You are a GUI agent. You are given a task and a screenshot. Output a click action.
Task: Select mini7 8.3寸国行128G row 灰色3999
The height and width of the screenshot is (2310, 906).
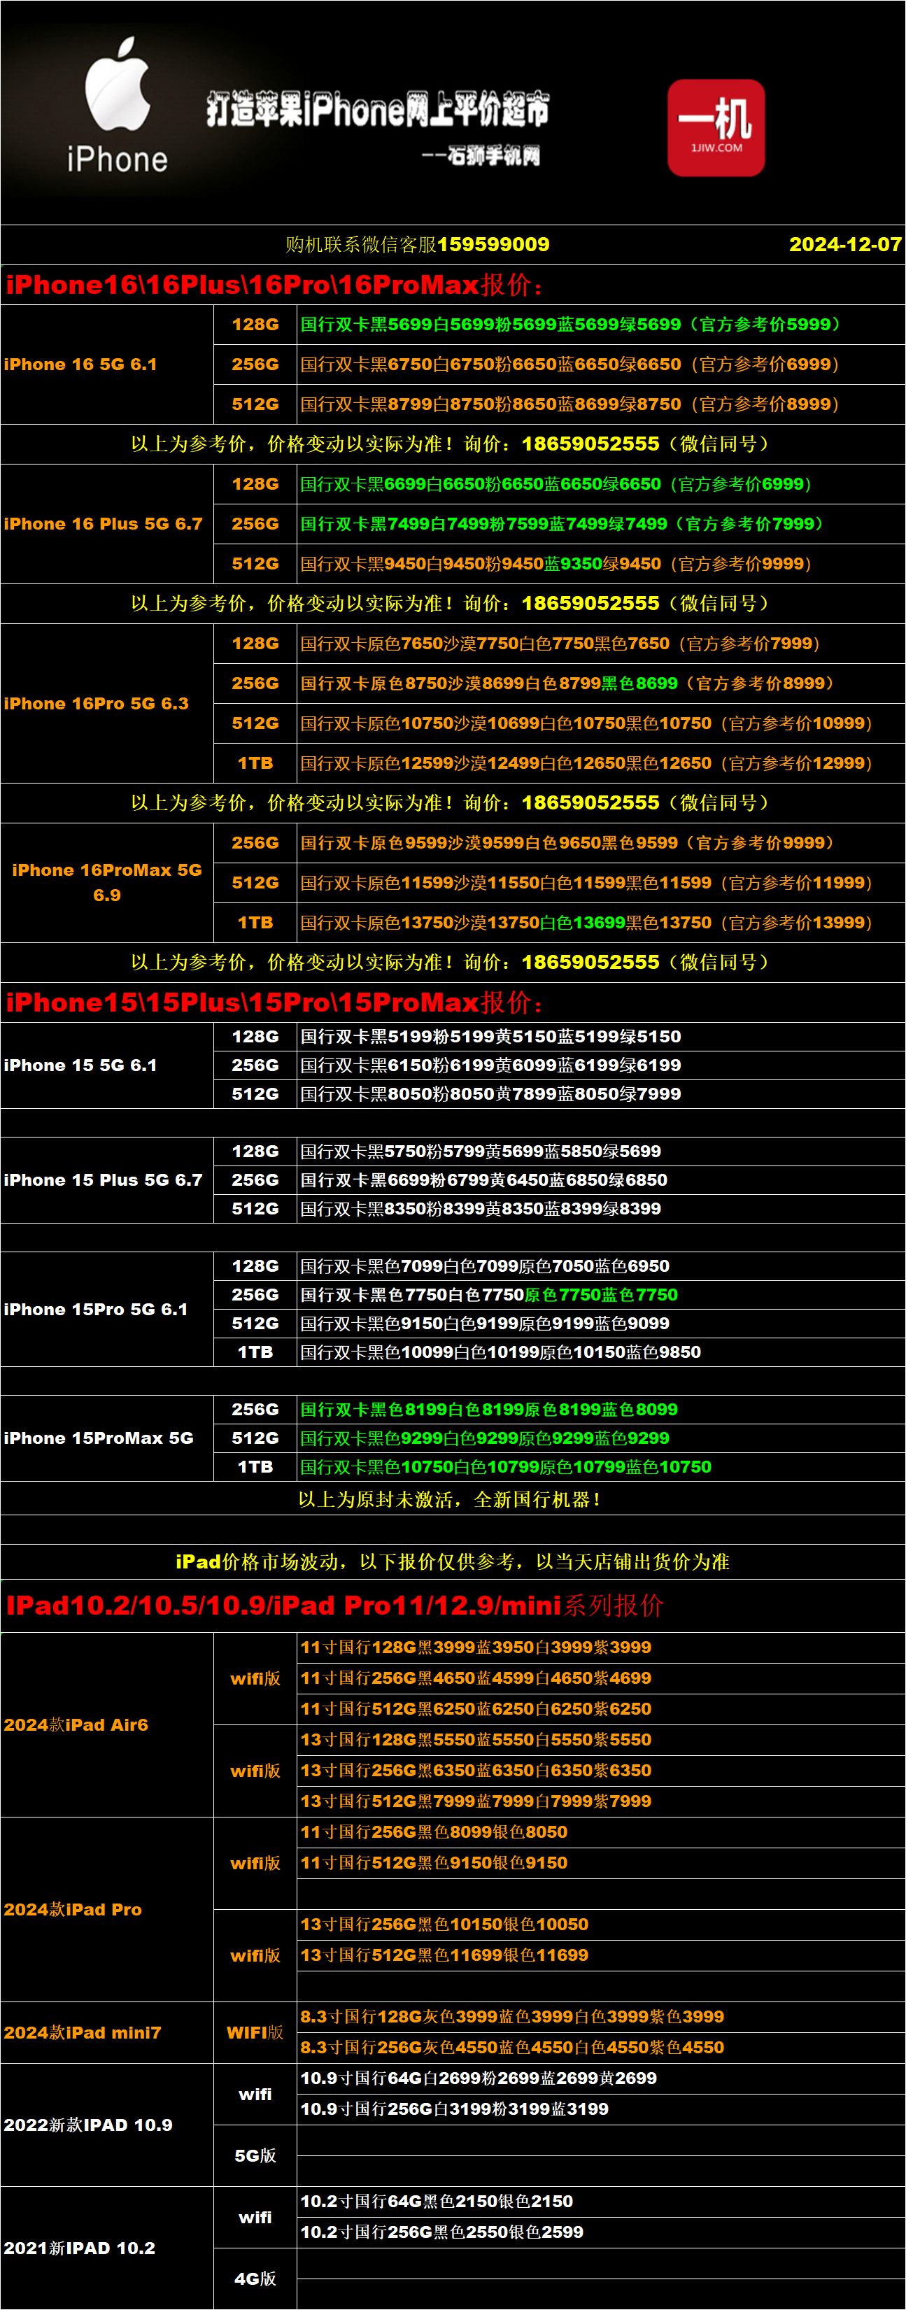click(600, 2017)
